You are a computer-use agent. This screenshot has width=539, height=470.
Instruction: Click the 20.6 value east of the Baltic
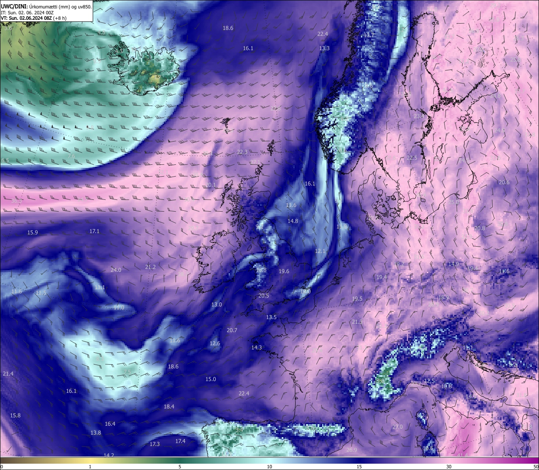(504, 183)
